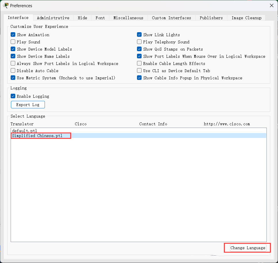Image resolution: width=278 pixels, height=263 pixels.
Task: Select default.ptl in language list
Action: coord(138,131)
